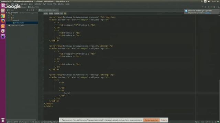Screen dimensions: 220x123
Task: Click the inspection status checkmark in editor
Action: 219,16
